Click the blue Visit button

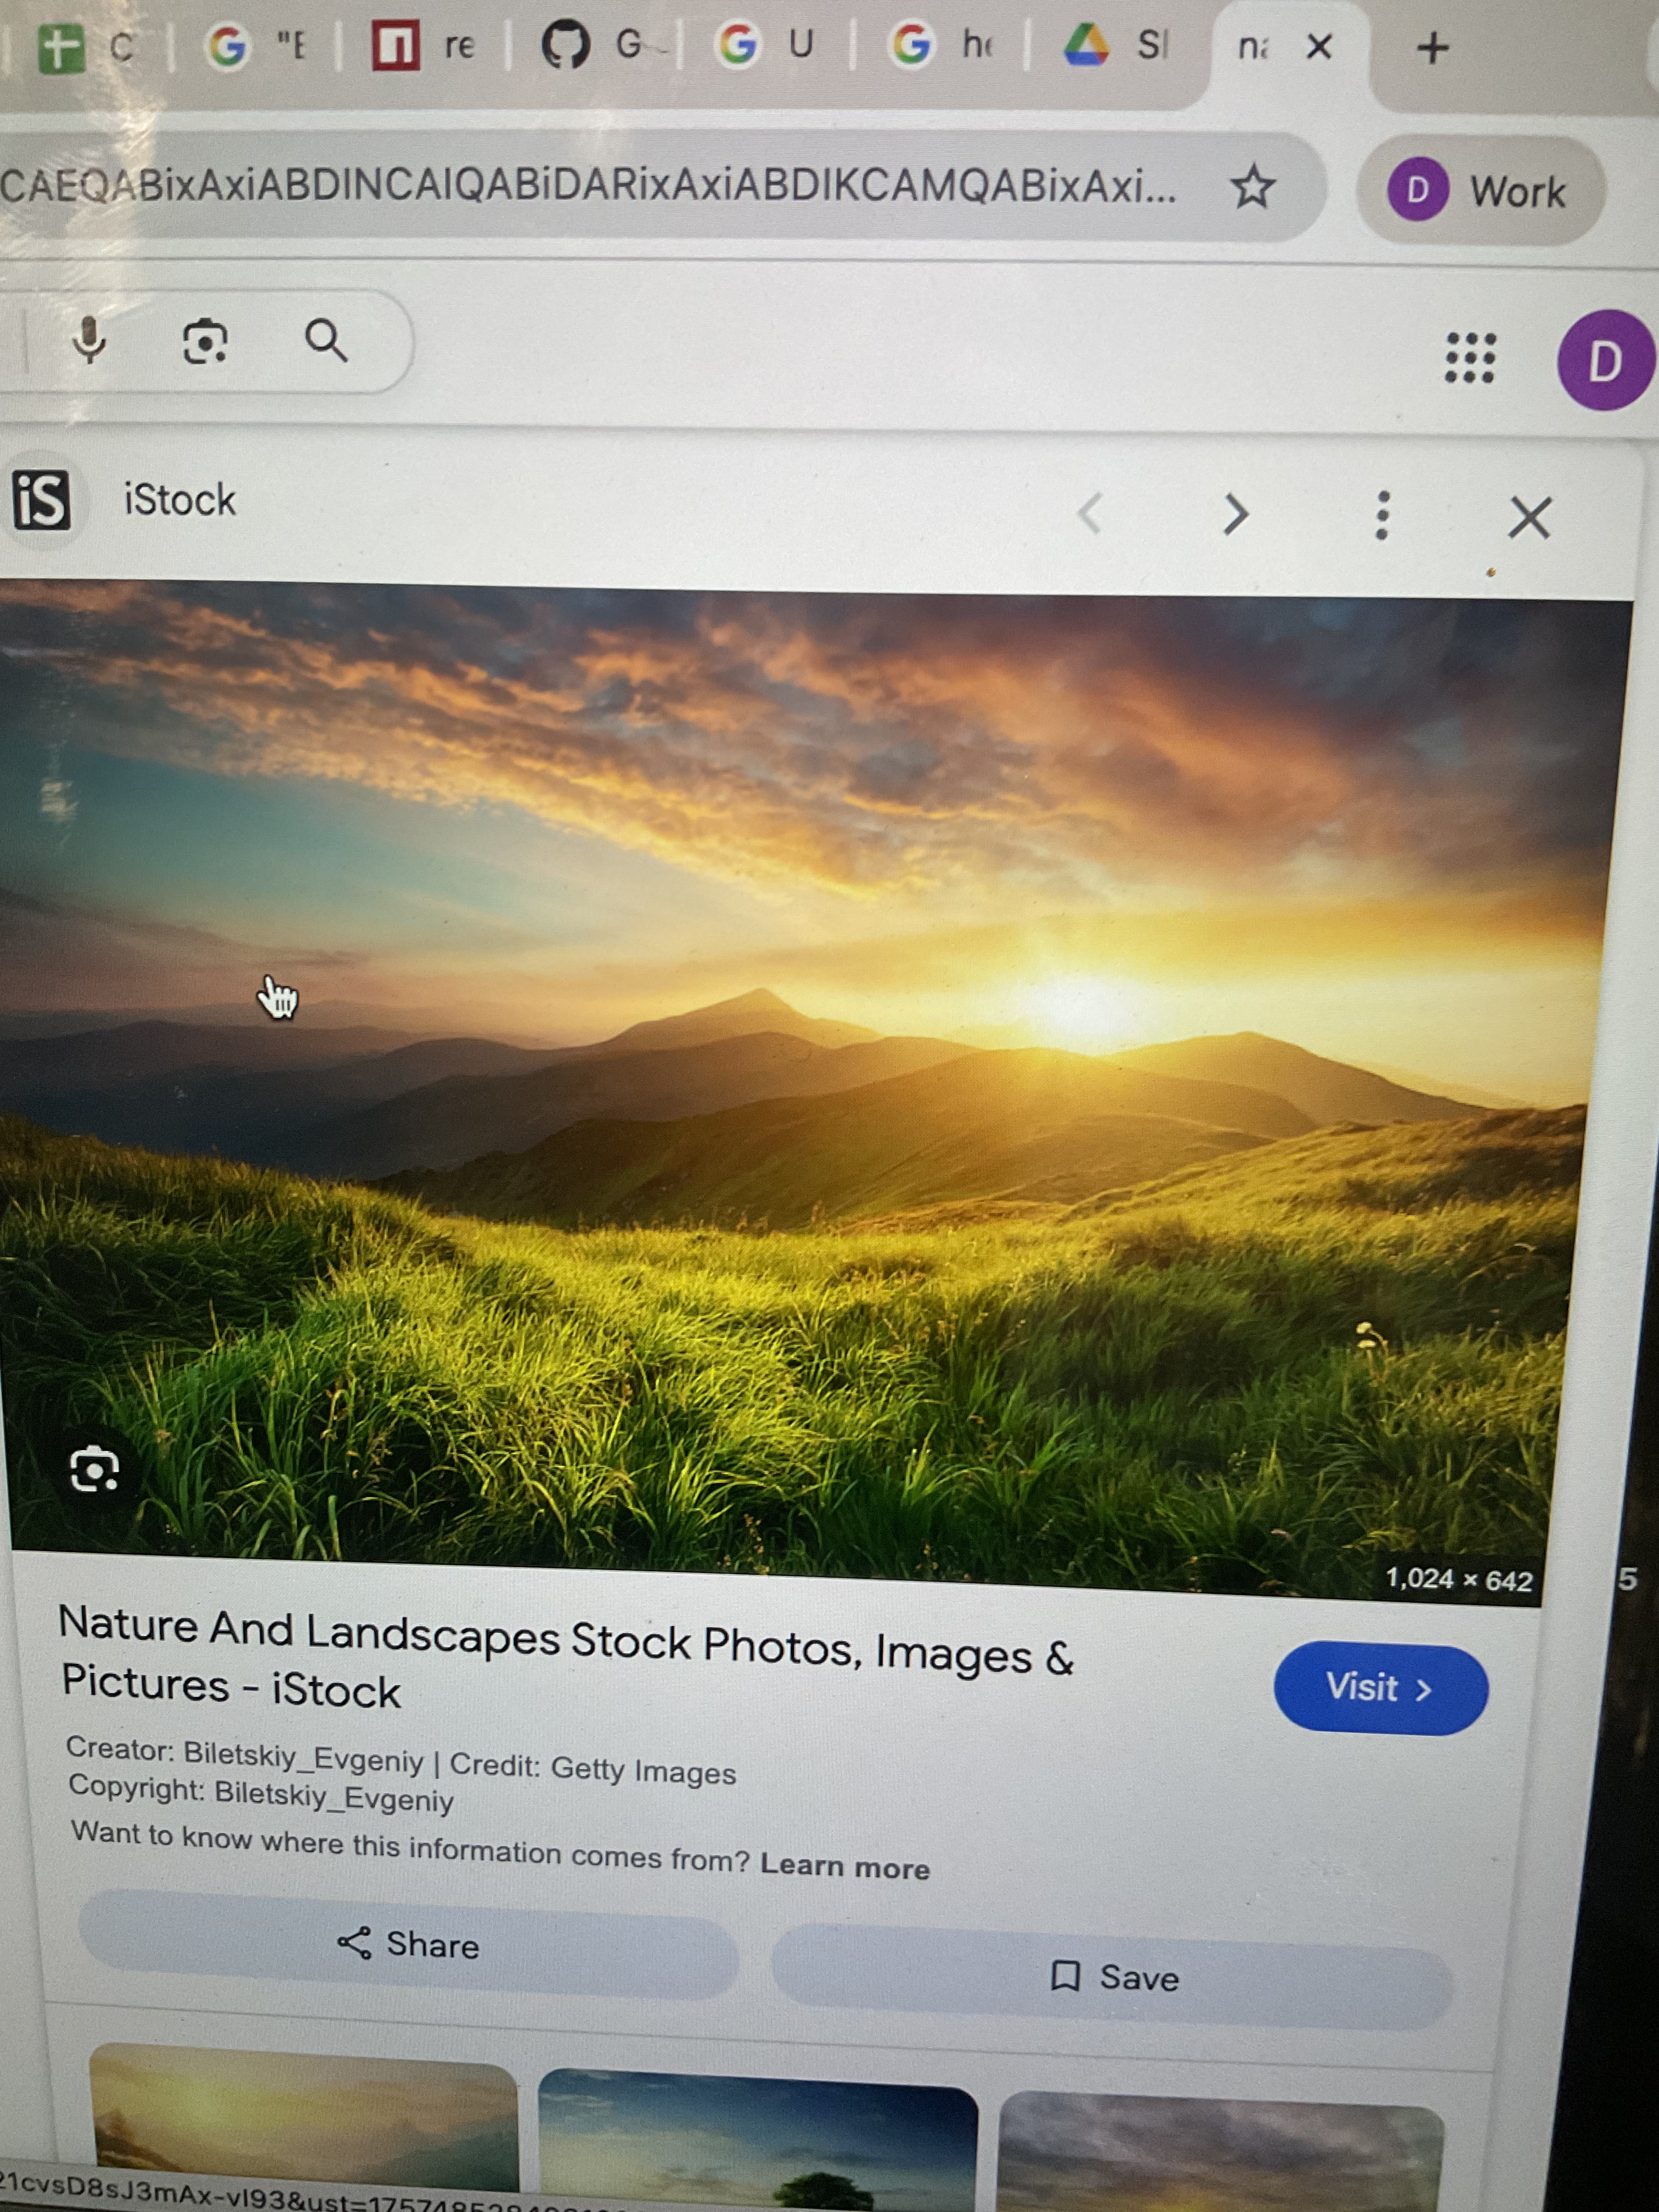[1379, 1688]
